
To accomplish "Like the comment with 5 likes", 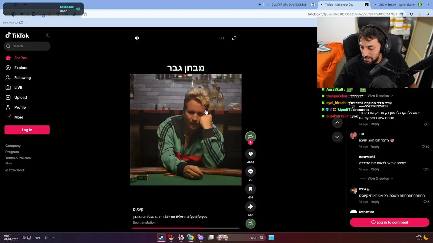I will 426,124.
